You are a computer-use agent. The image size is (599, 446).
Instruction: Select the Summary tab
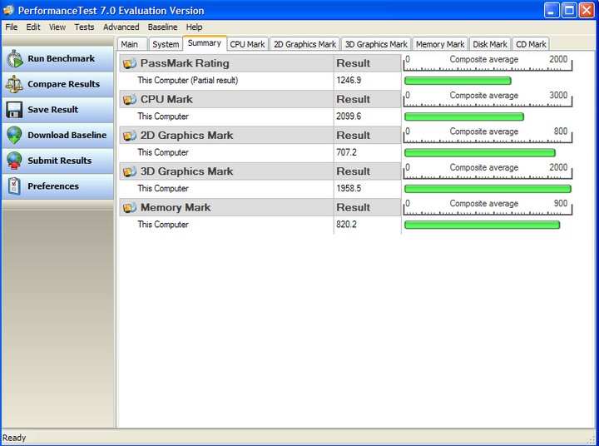click(205, 43)
